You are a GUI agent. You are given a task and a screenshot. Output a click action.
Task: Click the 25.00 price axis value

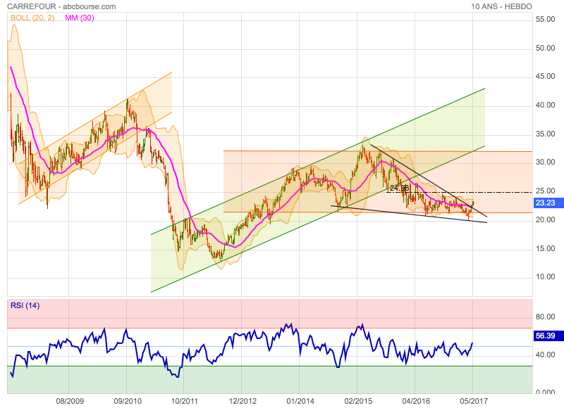(545, 191)
